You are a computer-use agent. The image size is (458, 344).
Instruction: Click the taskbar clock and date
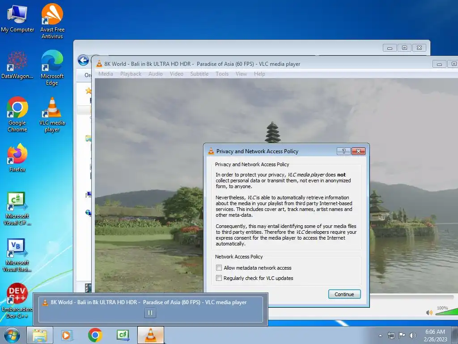435,335
